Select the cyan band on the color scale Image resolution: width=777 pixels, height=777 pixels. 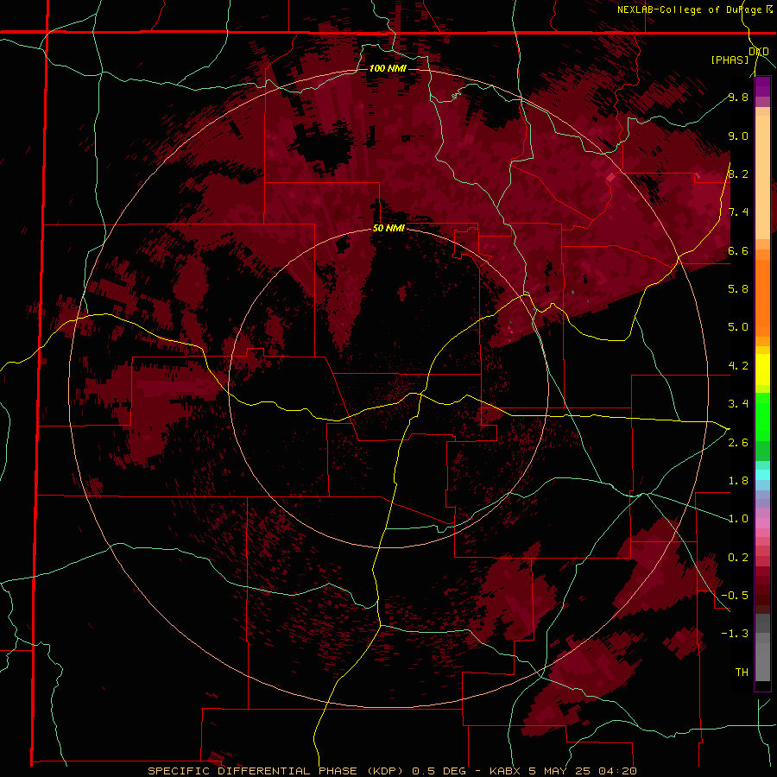click(762, 475)
